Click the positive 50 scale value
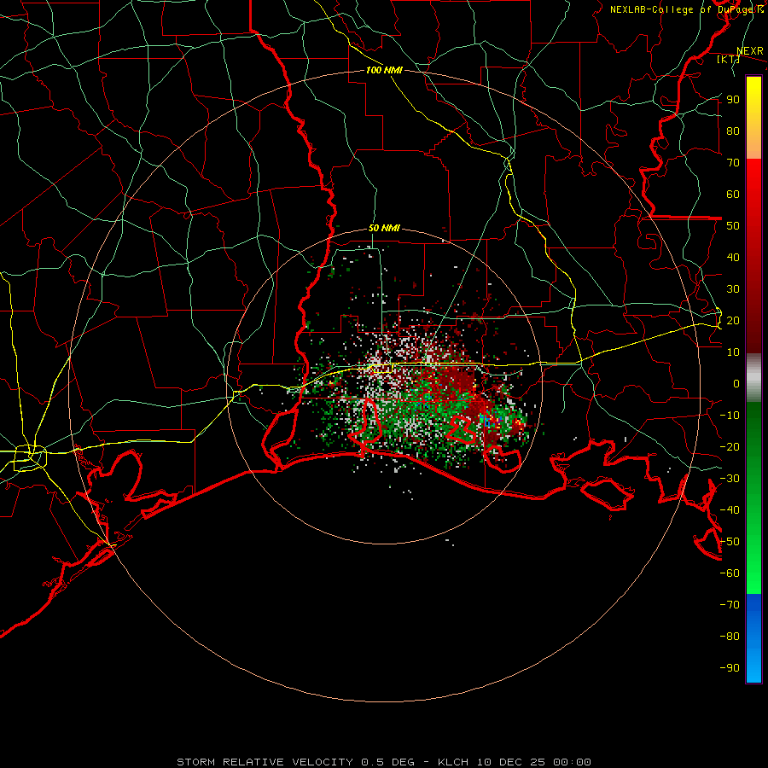Screen dimensions: 768x768 (733, 226)
